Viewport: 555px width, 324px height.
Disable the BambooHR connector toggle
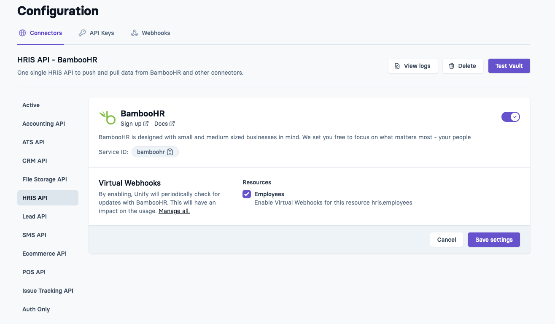(511, 117)
